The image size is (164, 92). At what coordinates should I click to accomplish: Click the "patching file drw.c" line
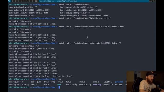(x=20, y=21)
